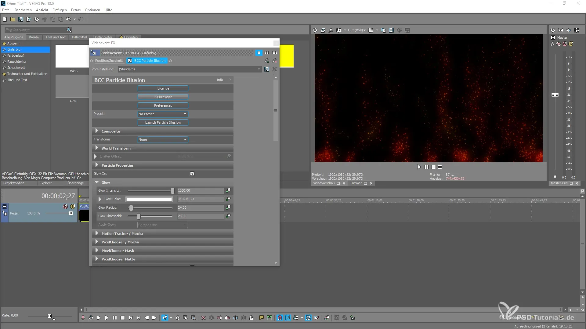
Task: Save snapshot to file icon in preview
Action: [391, 30]
